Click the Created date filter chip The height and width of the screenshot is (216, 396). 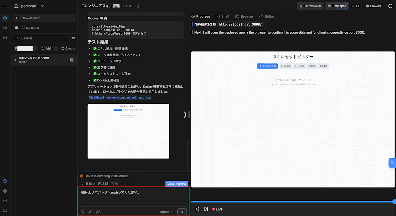[x=68, y=48]
